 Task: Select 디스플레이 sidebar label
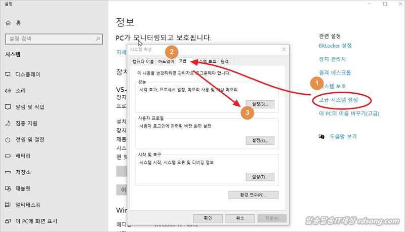pyautogui.click(x=28, y=74)
